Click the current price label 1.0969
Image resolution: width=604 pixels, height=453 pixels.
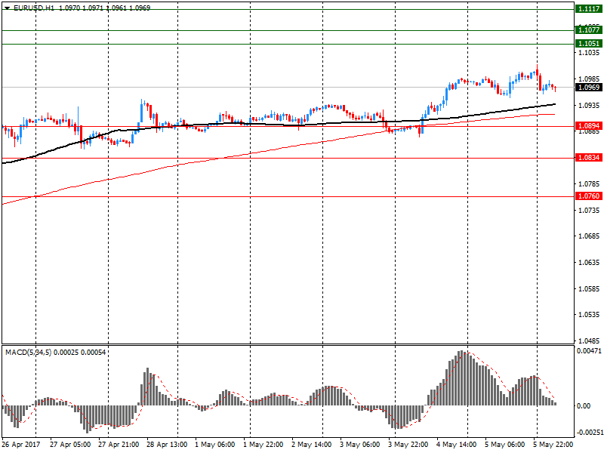click(x=589, y=88)
